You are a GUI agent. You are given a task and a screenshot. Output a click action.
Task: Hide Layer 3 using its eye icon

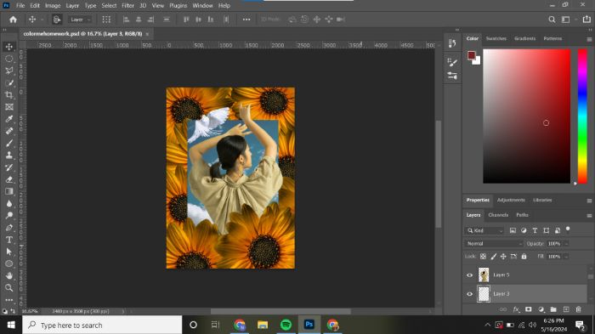point(469,294)
